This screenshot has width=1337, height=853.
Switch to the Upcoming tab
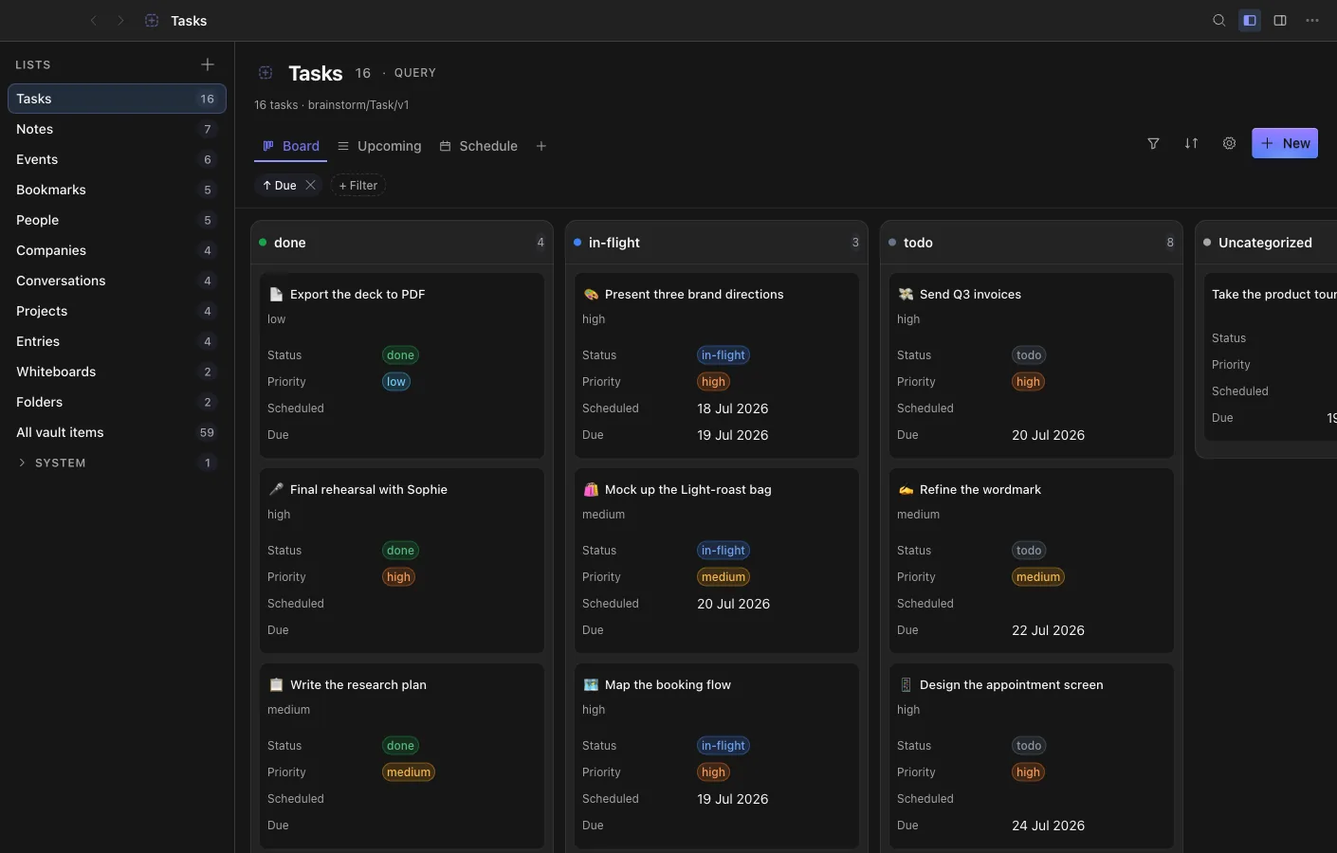point(379,146)
